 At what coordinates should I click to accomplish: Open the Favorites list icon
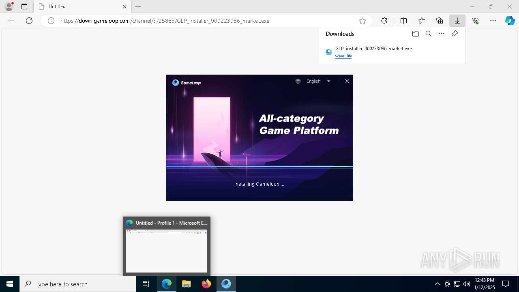tap(422, 21)
